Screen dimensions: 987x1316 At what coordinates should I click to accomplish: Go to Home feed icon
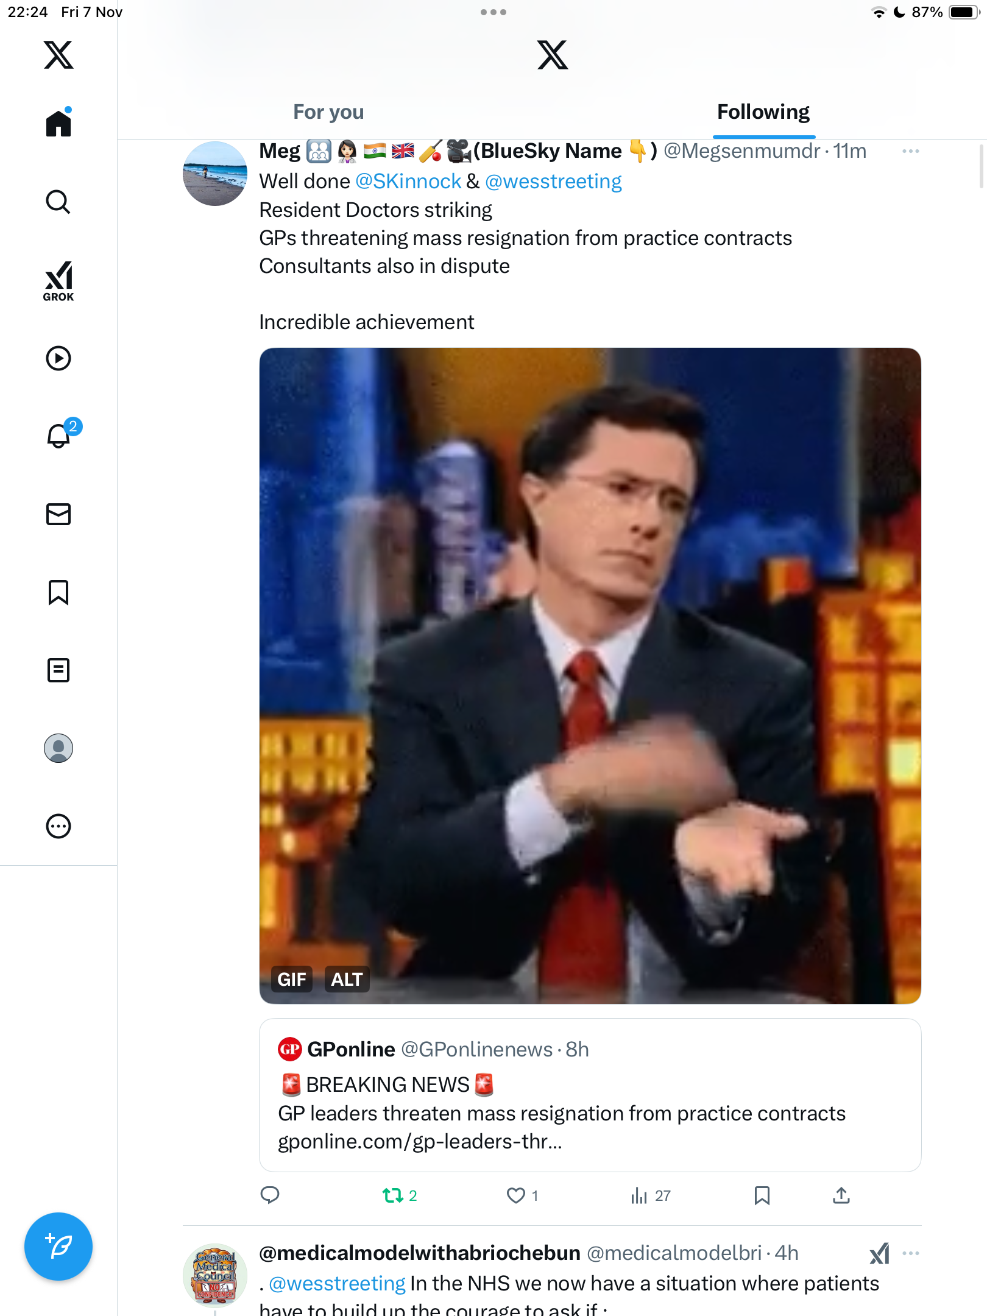[x=58, y=123]
